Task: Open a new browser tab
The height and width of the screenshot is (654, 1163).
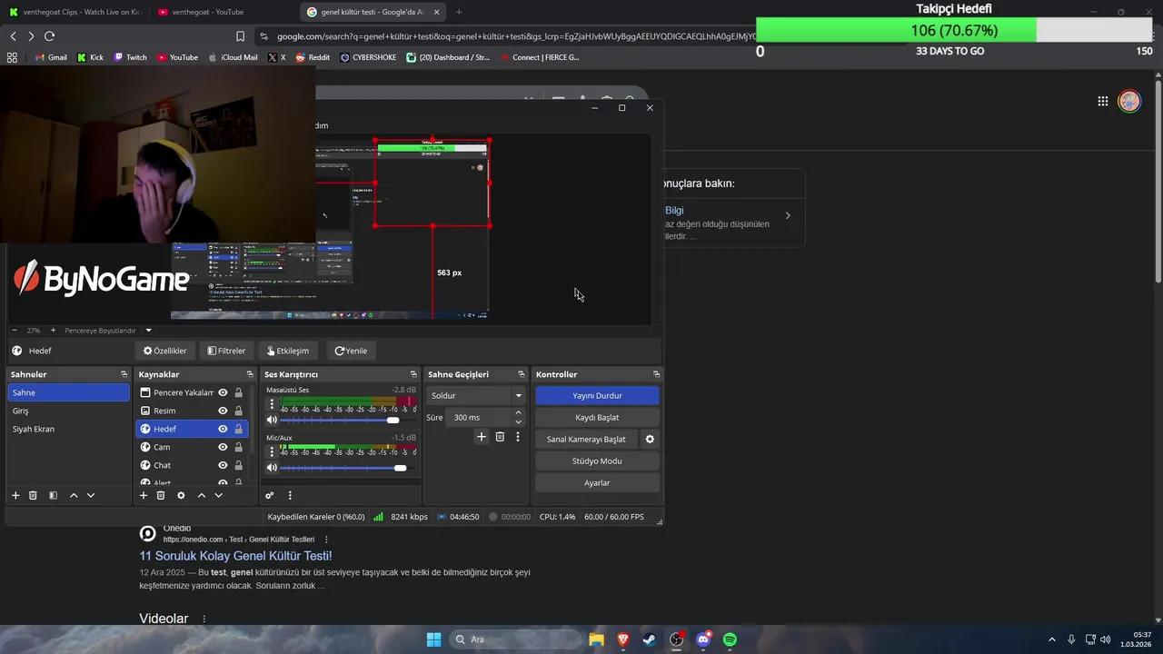Action: pos(459,12)
